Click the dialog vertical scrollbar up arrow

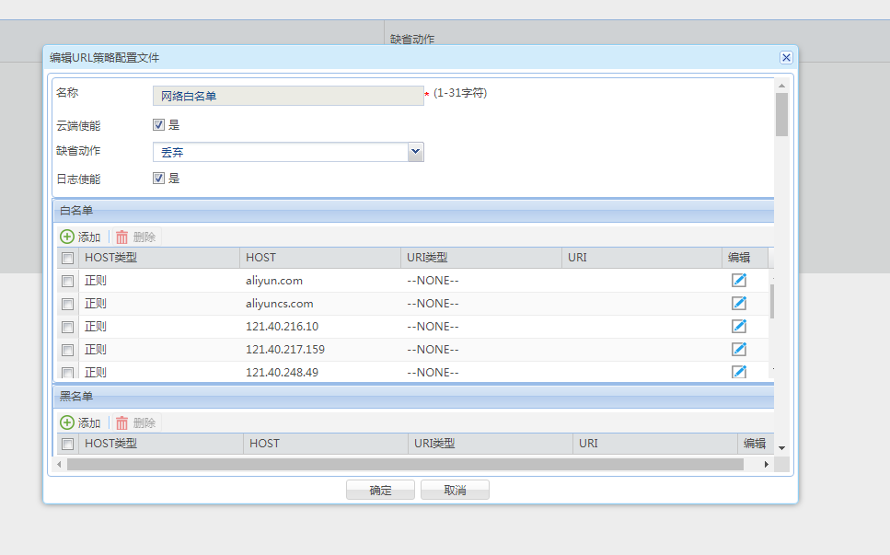[x=781, y=86]
